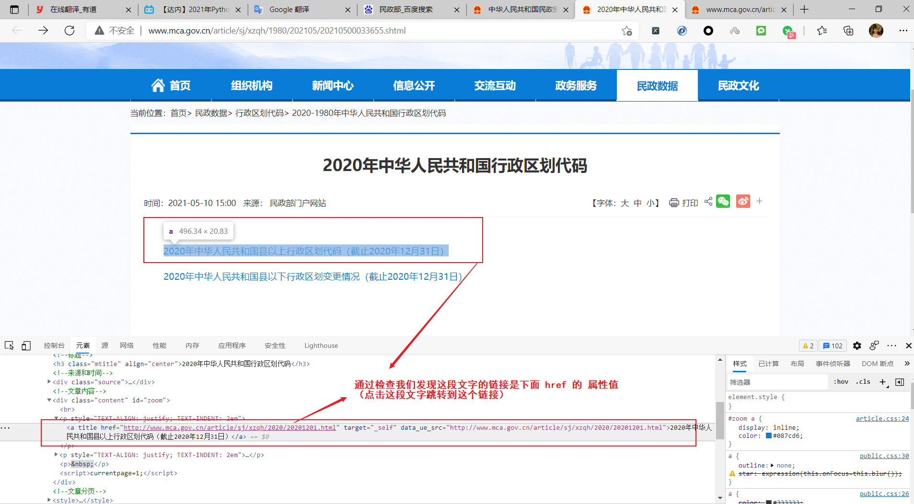Show the warnings count badge 2
The image size is (914, 504).
coord(808,345)
